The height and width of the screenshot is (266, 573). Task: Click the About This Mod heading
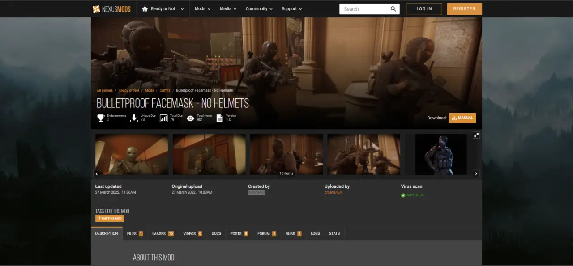coord(154,258)
